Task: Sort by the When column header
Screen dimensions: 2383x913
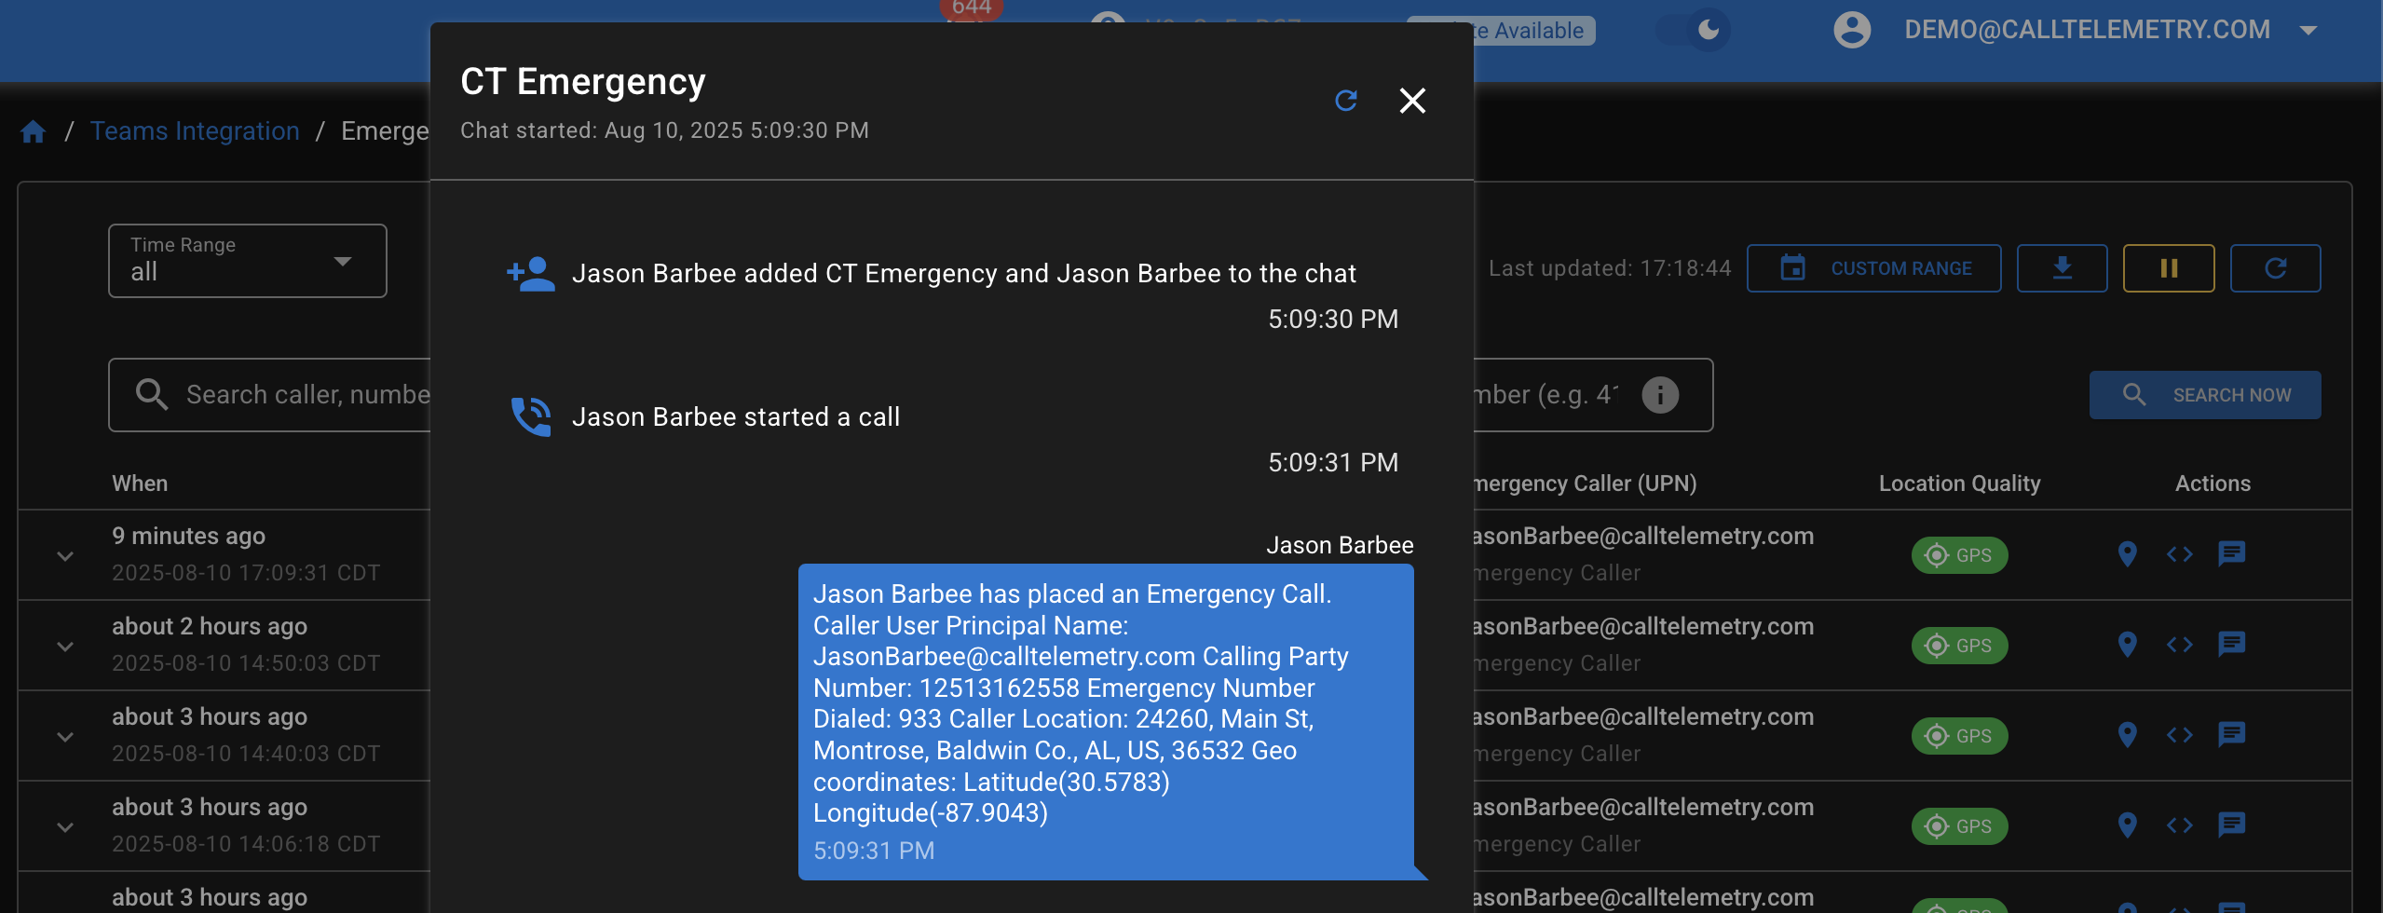Action: point(140,484)
